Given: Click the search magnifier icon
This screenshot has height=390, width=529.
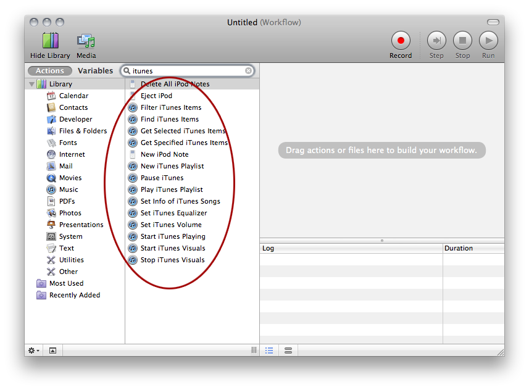Looking at the screenshot, I should (127, 70).
